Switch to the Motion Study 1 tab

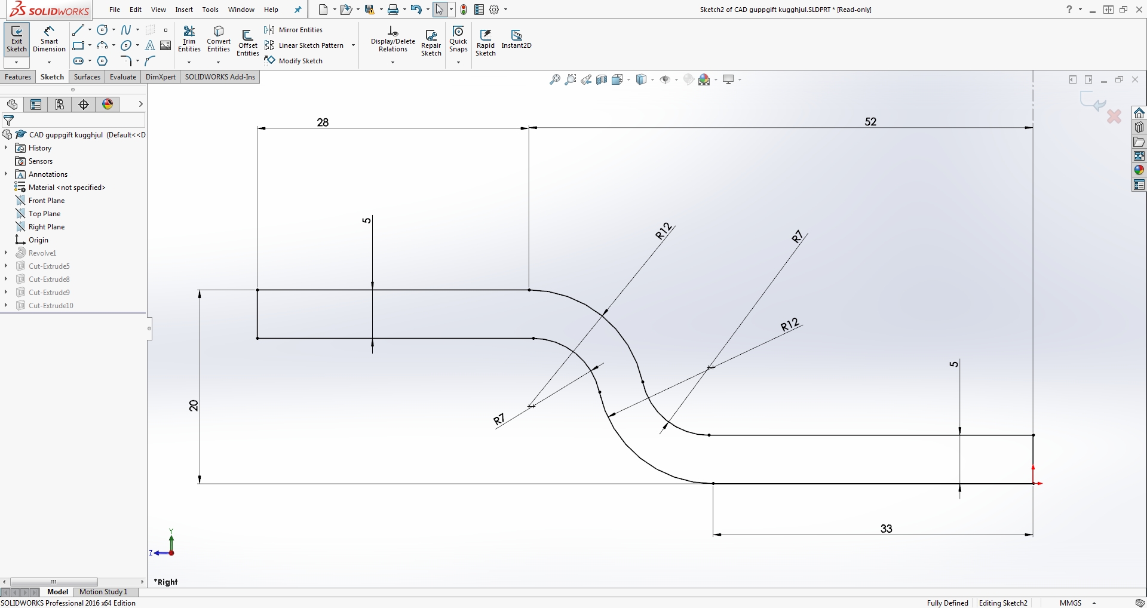(103, 592)
